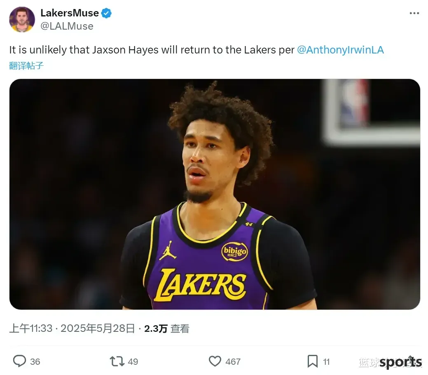Click the repost arrows icon

click(x=117, y=361)
